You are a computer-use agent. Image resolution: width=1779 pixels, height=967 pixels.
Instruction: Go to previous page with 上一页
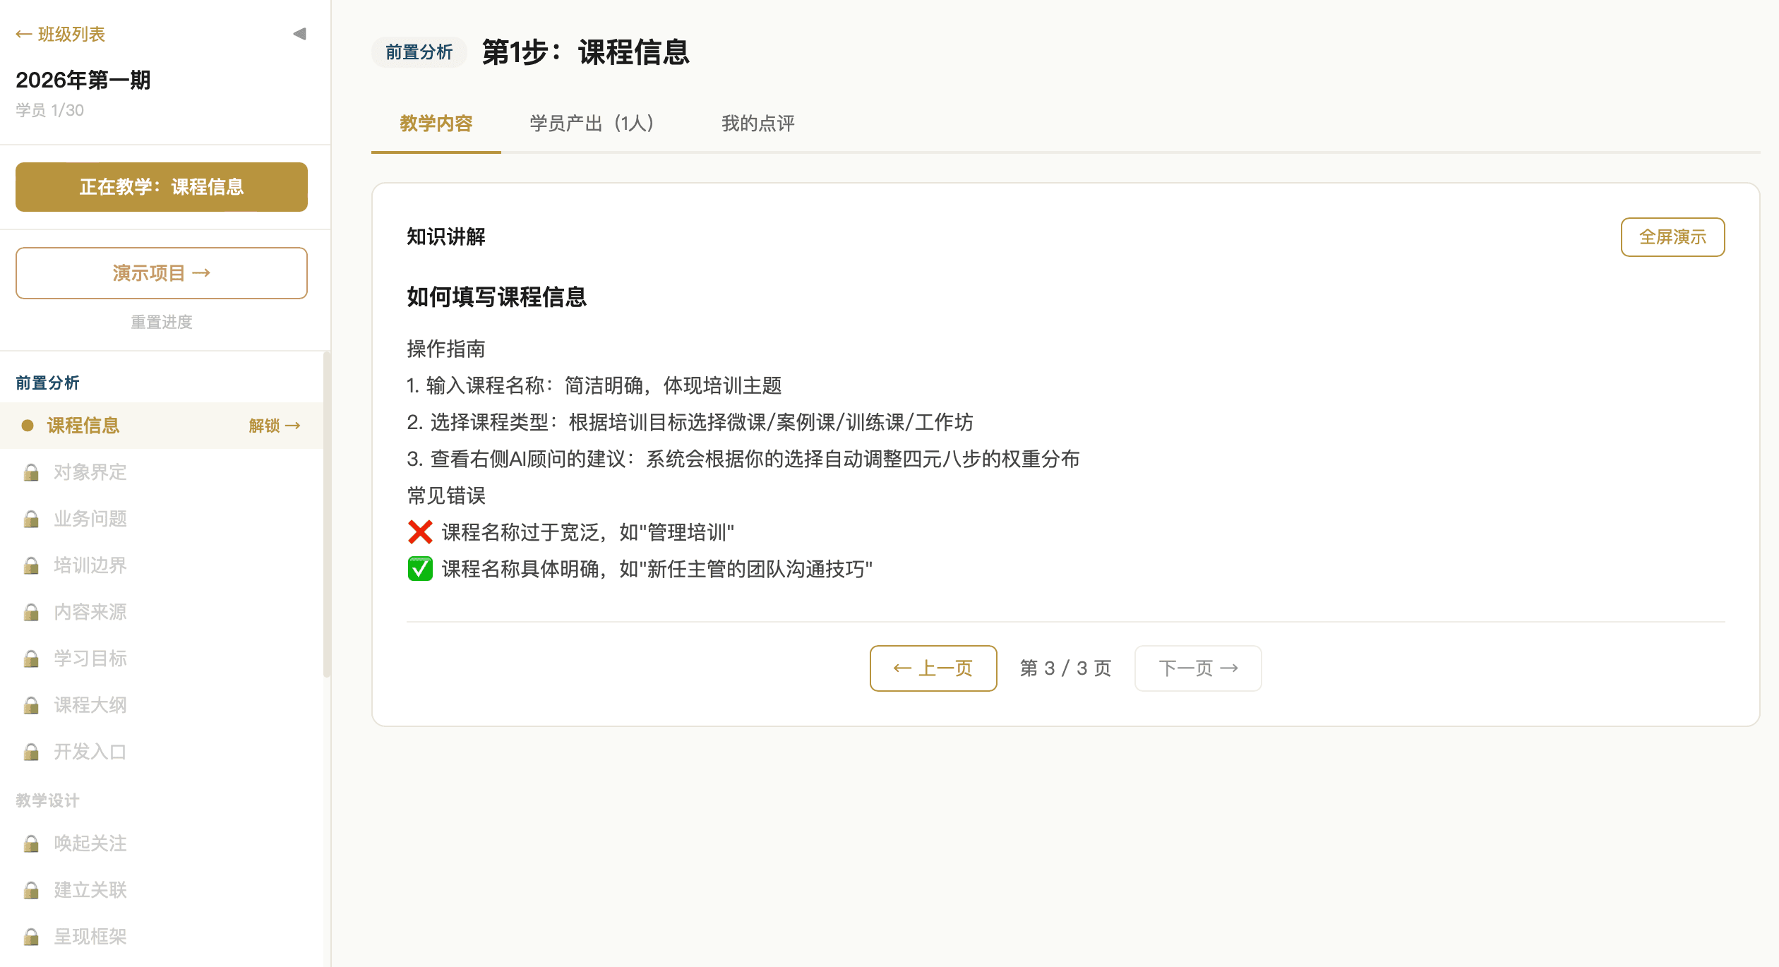click(x=933, y=668)
